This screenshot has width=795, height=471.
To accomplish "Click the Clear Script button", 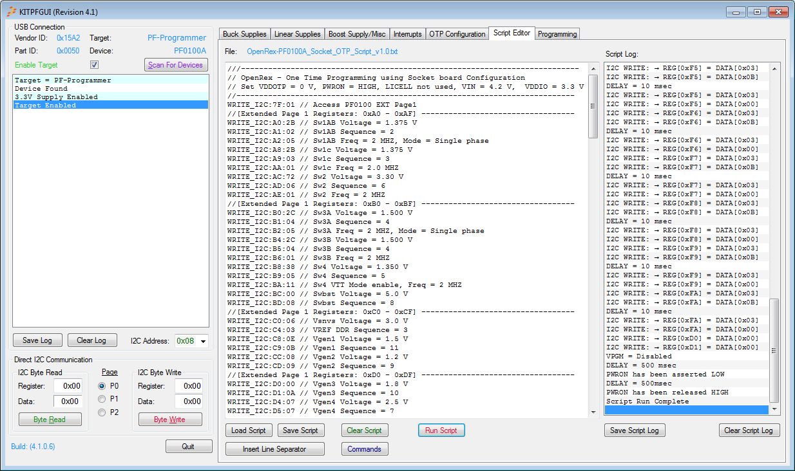I will pos(365,430).
